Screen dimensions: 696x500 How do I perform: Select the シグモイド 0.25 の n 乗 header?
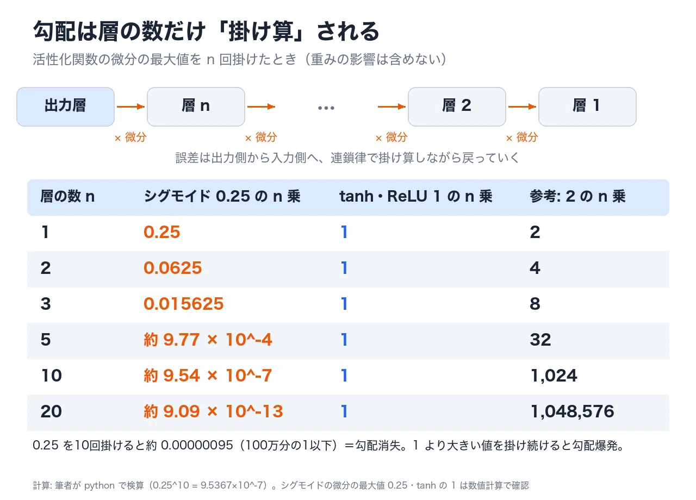(x=222, y=197)
